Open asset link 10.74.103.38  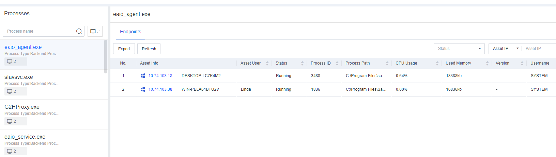pyautogui.click(x=160, y=89)
